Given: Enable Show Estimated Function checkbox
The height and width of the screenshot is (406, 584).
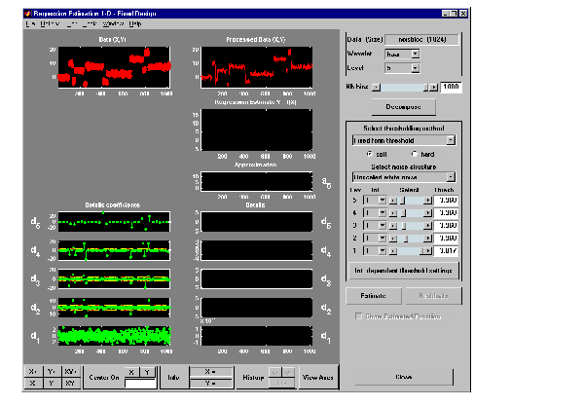Looking at the screenshot, I should pos(360,316).
